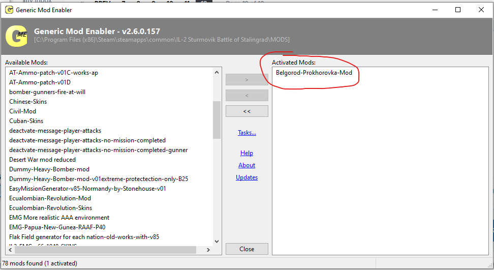Click the horizontal scrollbar thumb
The height and width of the screenshot is (270, 494).
(105, 250)
